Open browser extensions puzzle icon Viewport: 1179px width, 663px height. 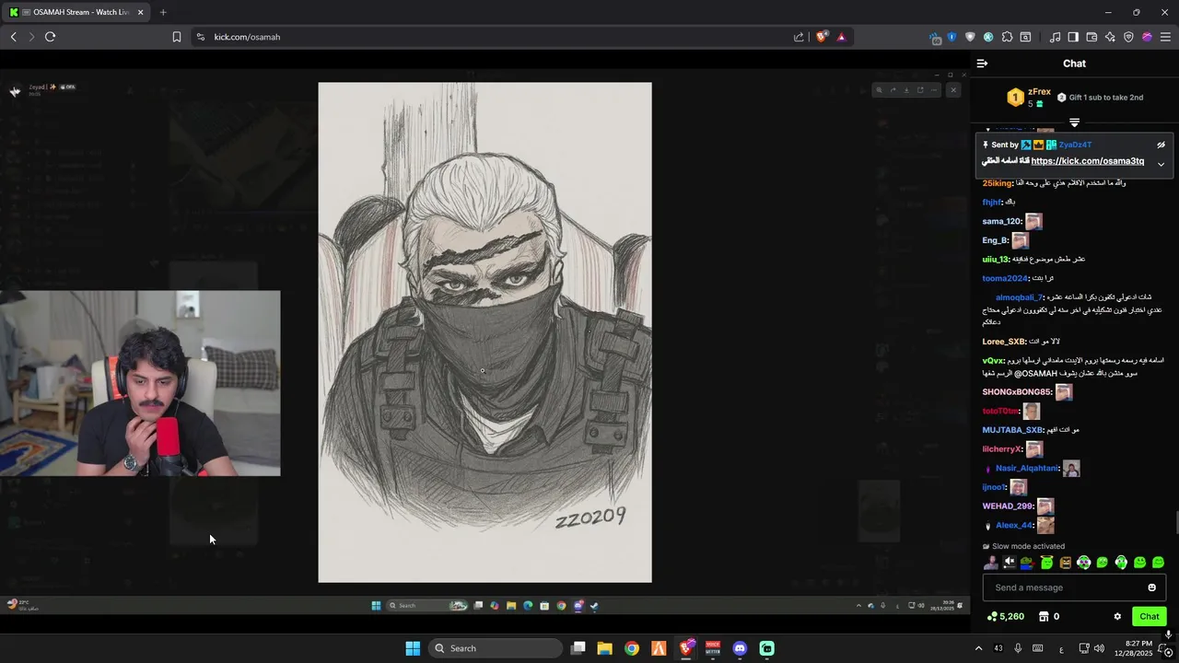(x=1007, y=37)
